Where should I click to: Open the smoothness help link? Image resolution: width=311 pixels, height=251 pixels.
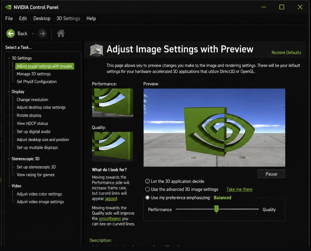110,219
